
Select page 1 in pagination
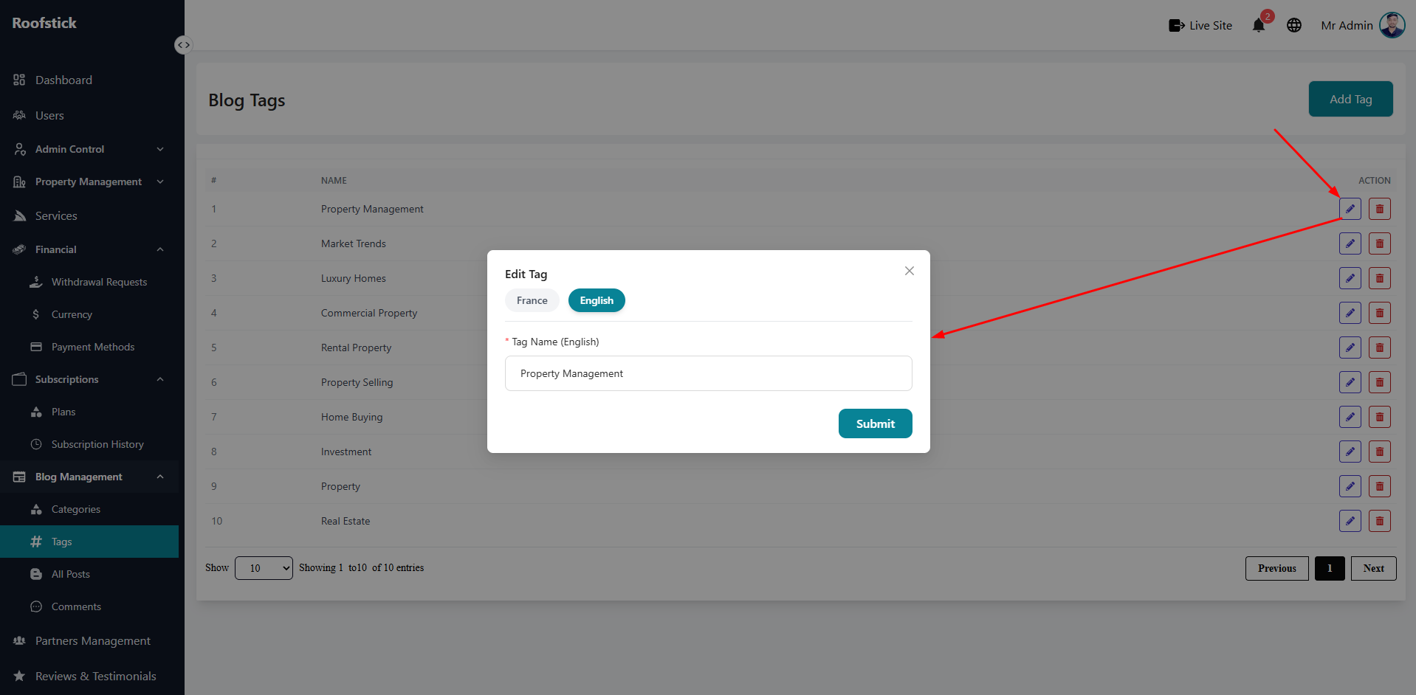(x=1330, y=568)
